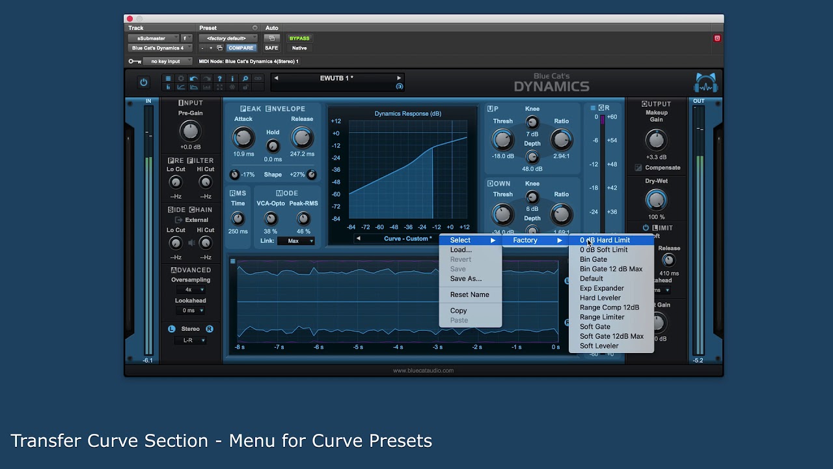Click the previous preset minus button
833x469 pixels.
click(x=202, y=48)
